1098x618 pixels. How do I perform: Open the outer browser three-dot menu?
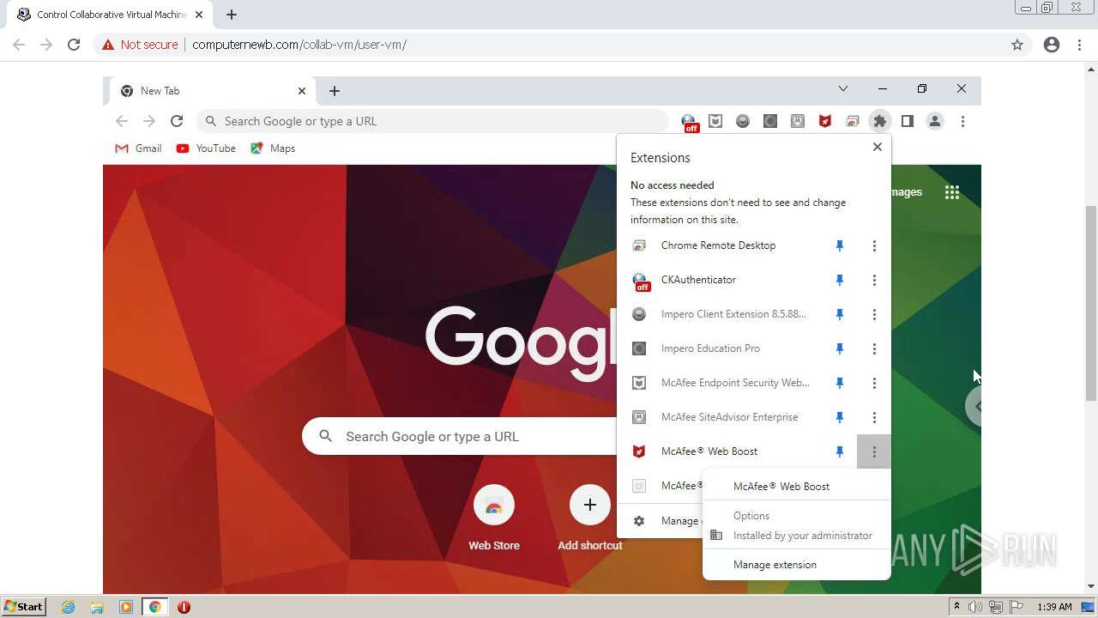point(1080,45)
